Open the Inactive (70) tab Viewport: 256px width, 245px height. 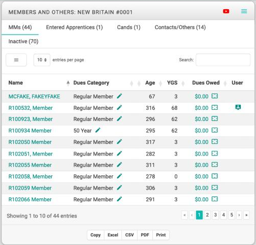pyautogui.click(x=23, y=41)
